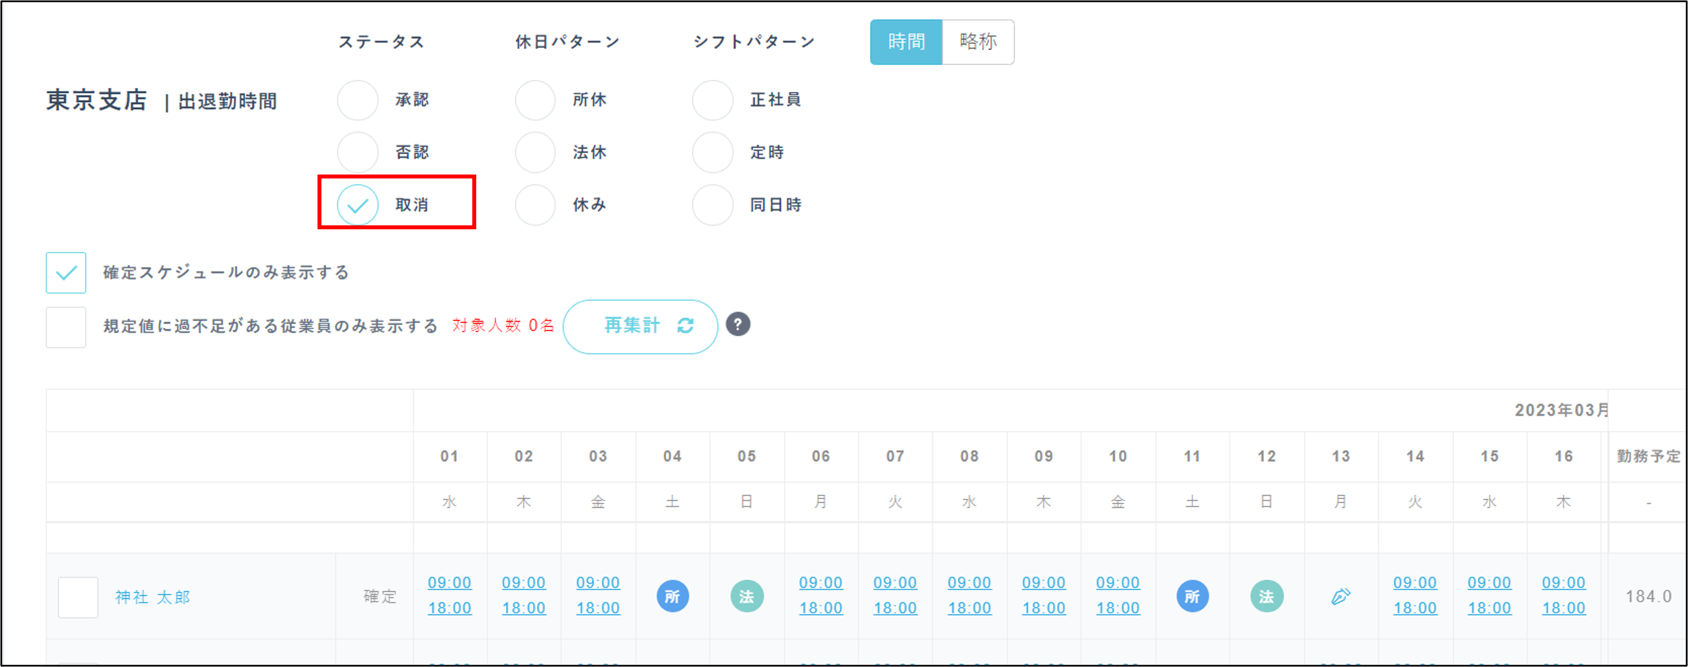1688x667 pixels.
Task: Check 規定値に過不足がある従業員のみ表示する checkbox
Action: (66, 327)
